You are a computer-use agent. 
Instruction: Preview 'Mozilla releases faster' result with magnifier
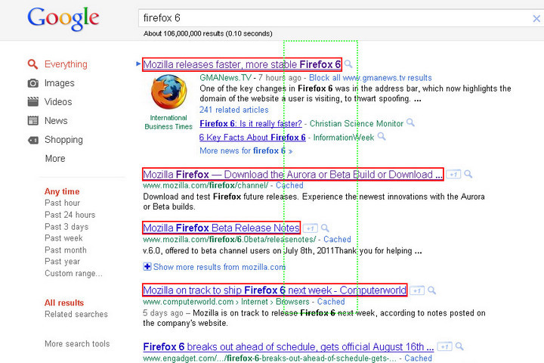[348, 64]
